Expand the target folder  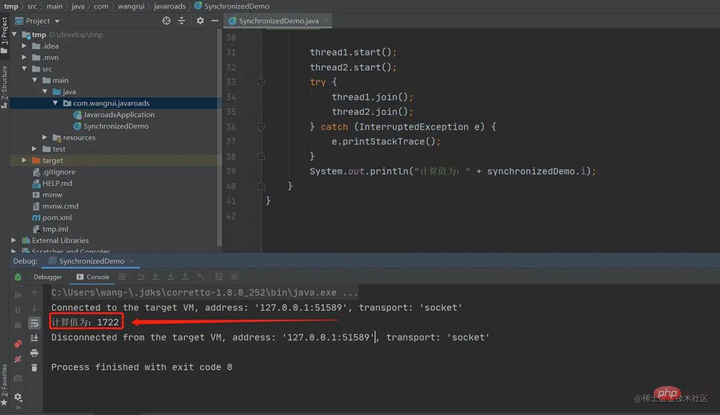tap(24, 160)
